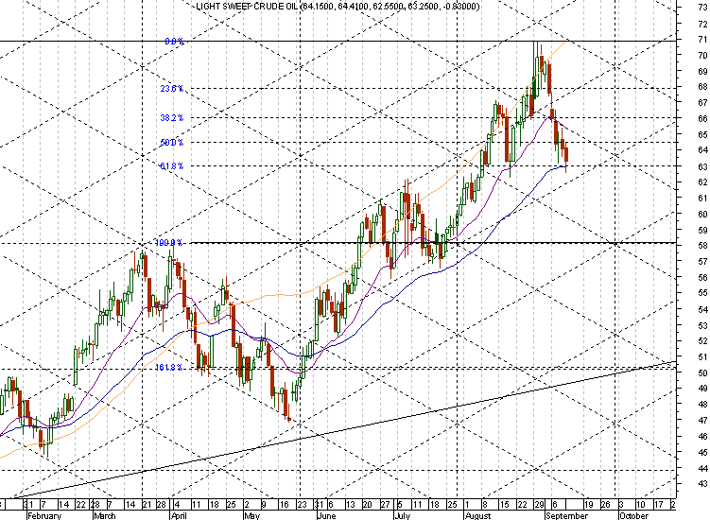Click the June month label
This screenshot has width=710, height=520.
[326, 516]
